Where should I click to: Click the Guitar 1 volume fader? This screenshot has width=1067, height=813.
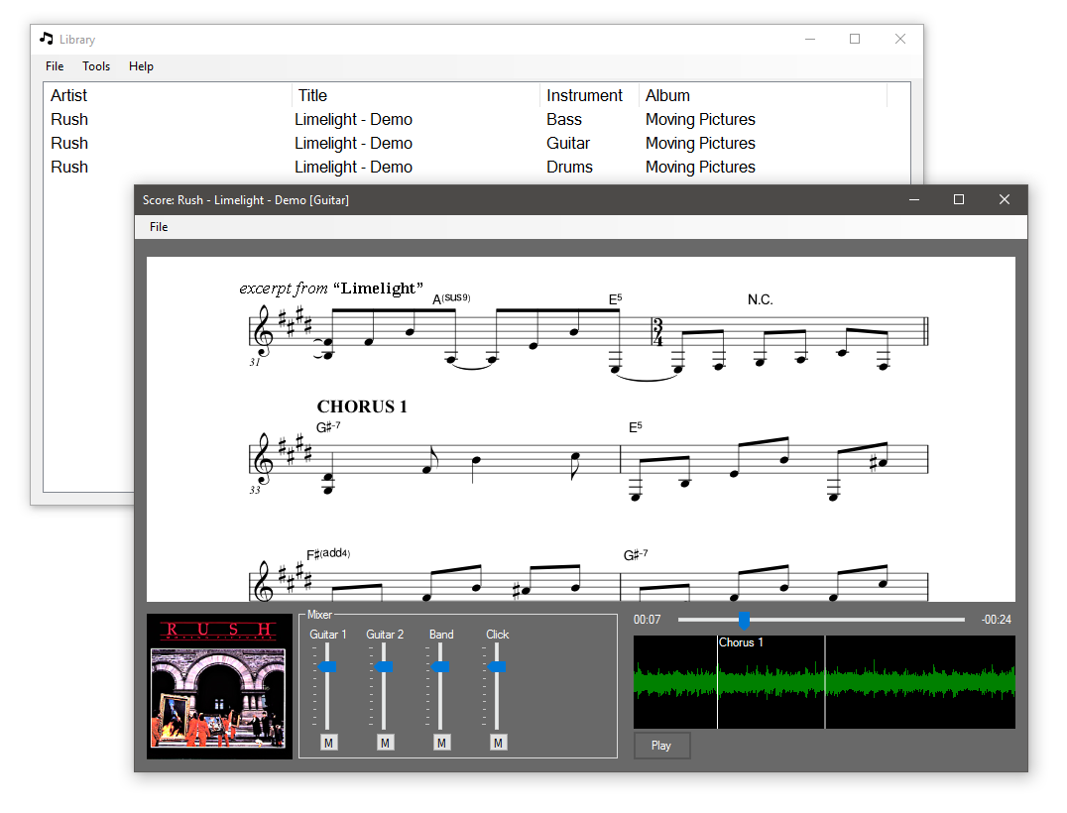(x=327, y=666)
